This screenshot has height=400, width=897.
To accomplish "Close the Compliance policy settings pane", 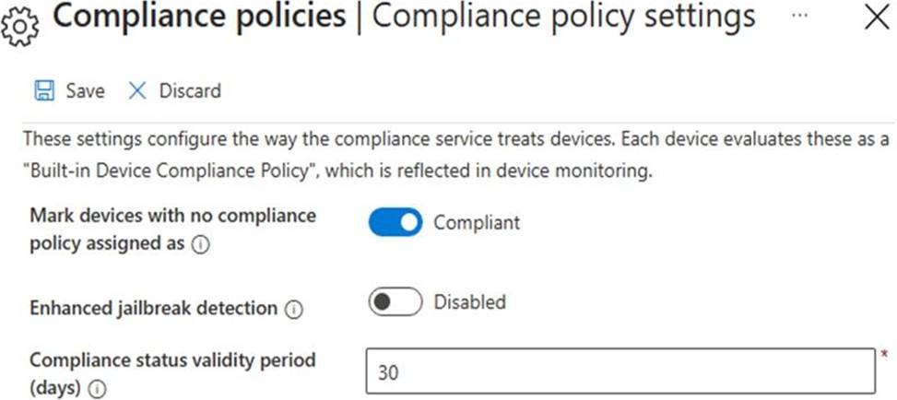I will tap(875, 18).
